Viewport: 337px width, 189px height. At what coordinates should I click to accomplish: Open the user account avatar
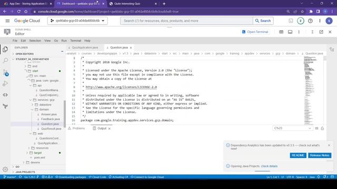[329, 21]
